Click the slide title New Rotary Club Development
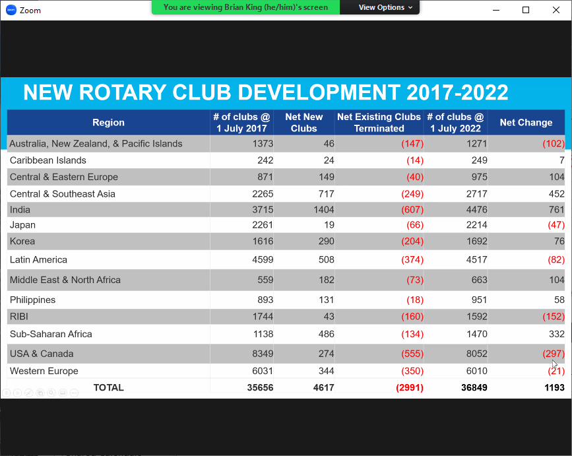Screen dimensions: 572x456 (265, 92)
